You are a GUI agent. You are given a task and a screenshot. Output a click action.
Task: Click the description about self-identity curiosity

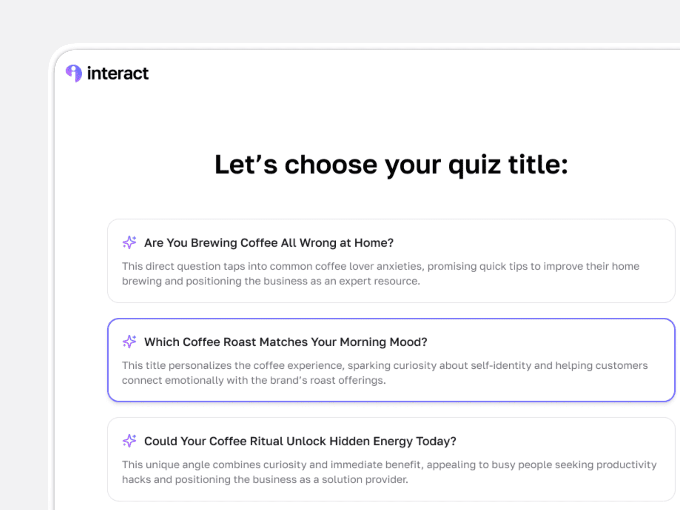click(x=384, y=373)
